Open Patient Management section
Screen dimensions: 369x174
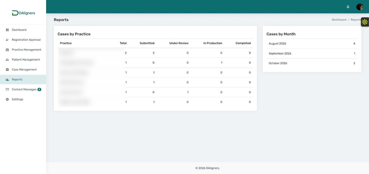pyautogui.click(x=23, y=60)
